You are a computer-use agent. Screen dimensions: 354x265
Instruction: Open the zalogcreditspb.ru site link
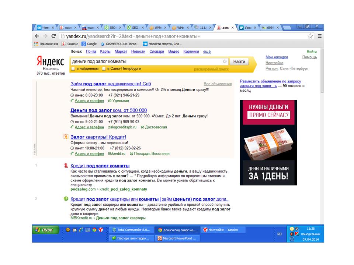pos(122,127)
